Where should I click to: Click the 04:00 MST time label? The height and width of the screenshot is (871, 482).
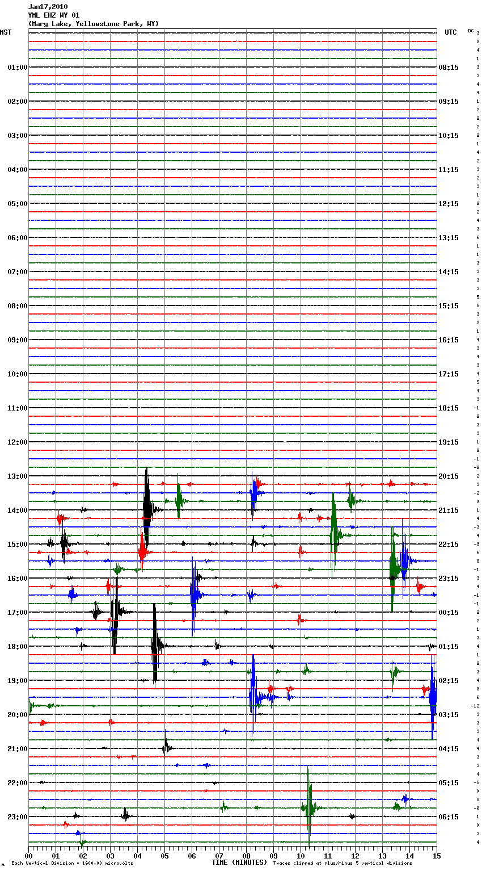[18, 170]
